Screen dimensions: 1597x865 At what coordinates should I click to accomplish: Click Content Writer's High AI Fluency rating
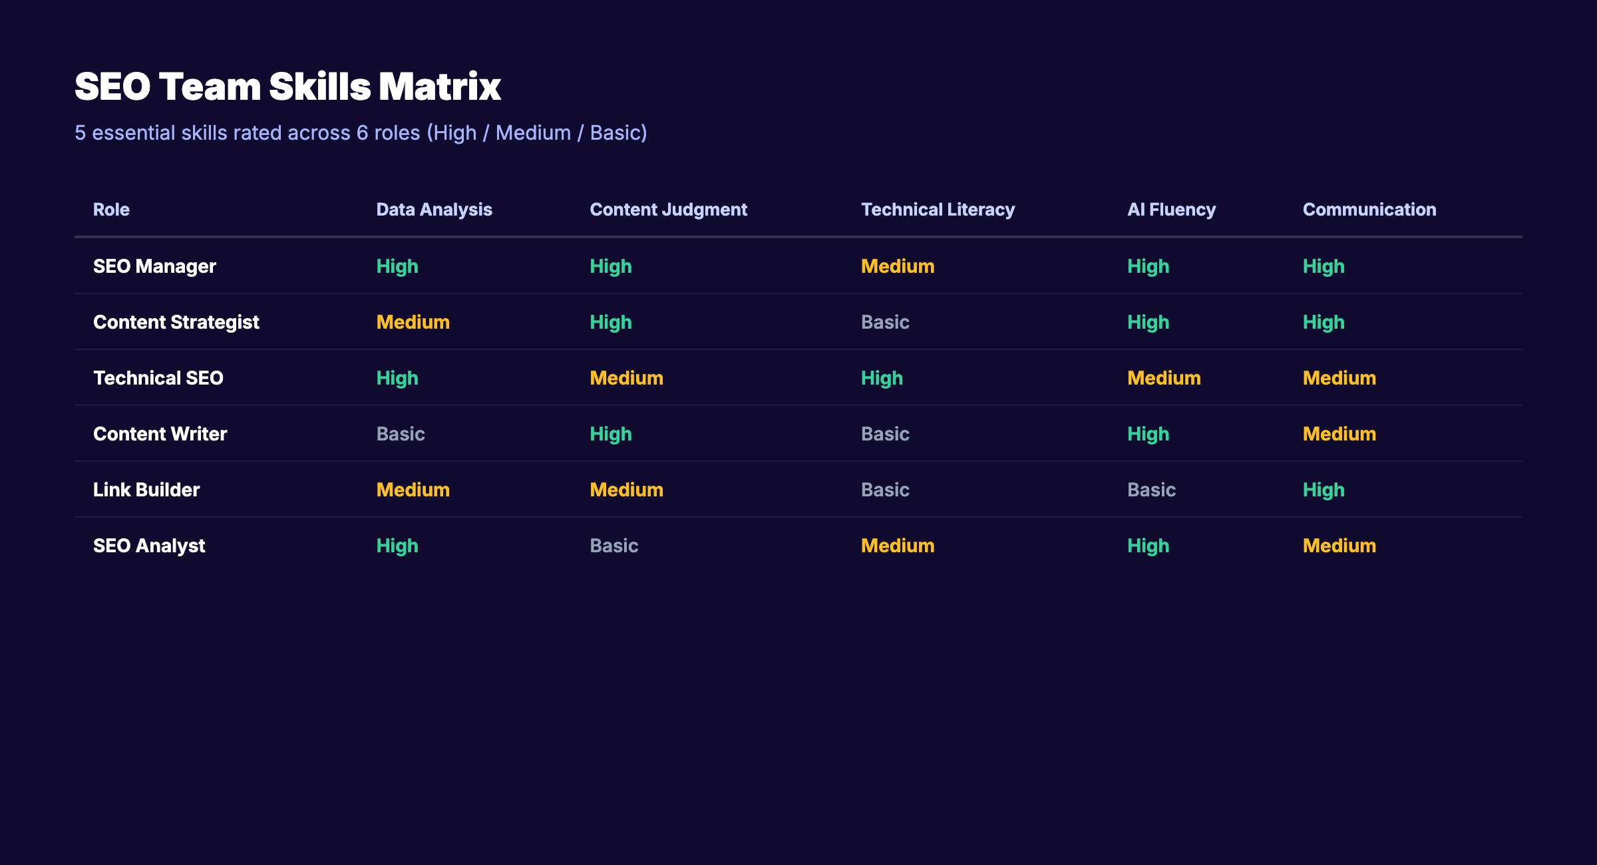pyautogui.click(x=1148, y=433)
